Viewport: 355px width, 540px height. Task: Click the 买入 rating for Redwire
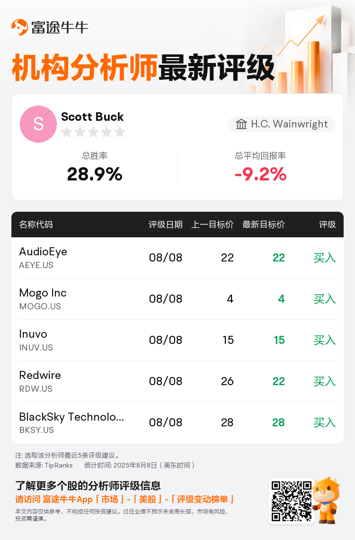[x=324, y=381]
